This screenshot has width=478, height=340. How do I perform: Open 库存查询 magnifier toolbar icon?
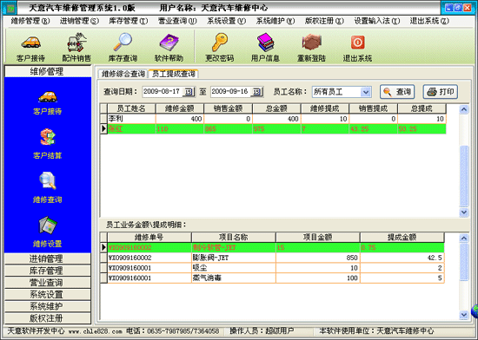pos(123,48)
